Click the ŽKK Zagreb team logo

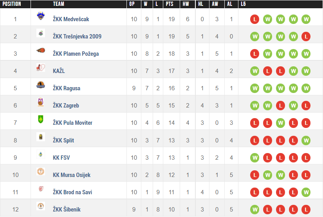[41, 103]
